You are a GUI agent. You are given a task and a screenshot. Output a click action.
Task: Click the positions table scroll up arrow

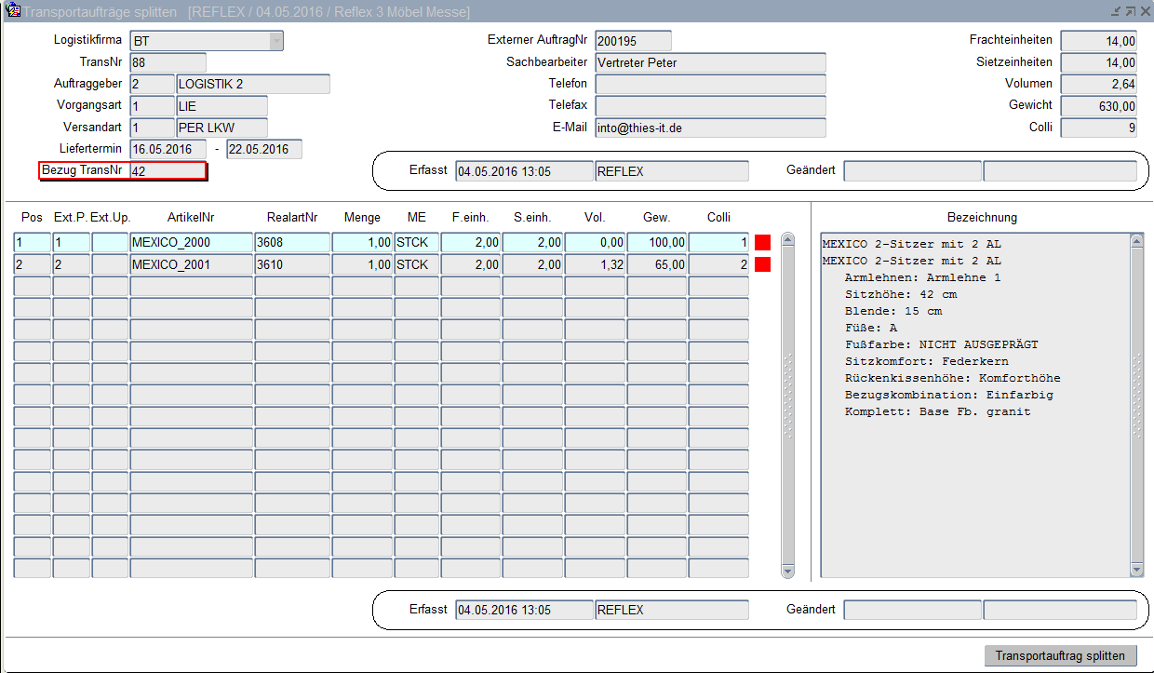point(788,240)
